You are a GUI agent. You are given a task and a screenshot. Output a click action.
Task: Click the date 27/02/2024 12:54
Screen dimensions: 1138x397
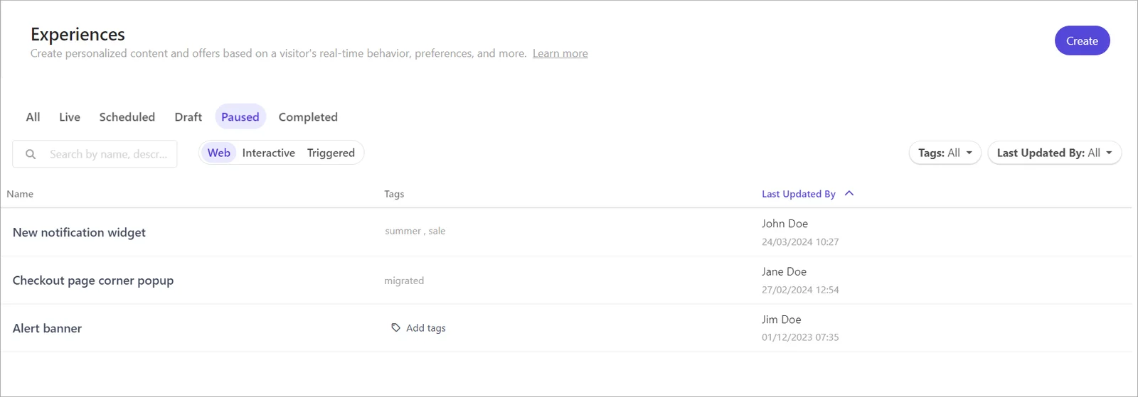pos(800,290)
